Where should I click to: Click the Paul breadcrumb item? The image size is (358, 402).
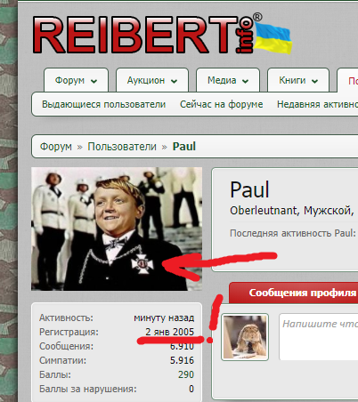[184, 147]
